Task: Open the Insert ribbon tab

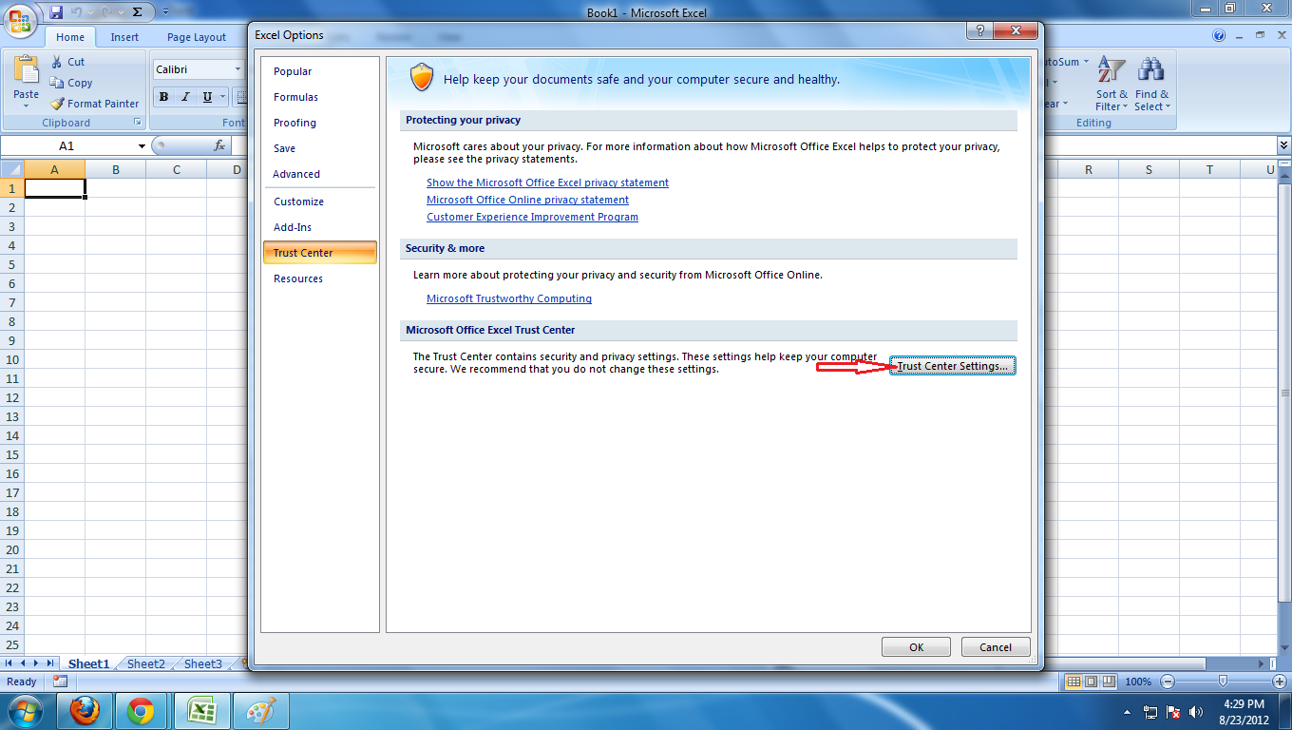Action: (x=124, y=37)
